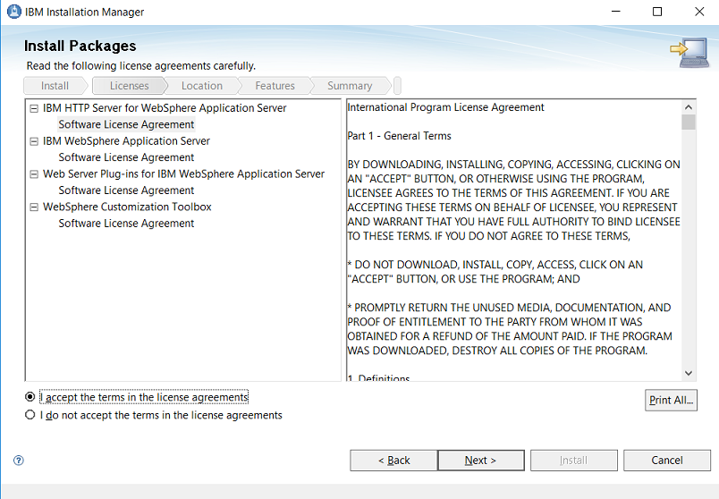Select IBM HTTP Server for WebSphere Application Server row
The height and width of the screenshot is (499, 719).
tap(165, 108)
